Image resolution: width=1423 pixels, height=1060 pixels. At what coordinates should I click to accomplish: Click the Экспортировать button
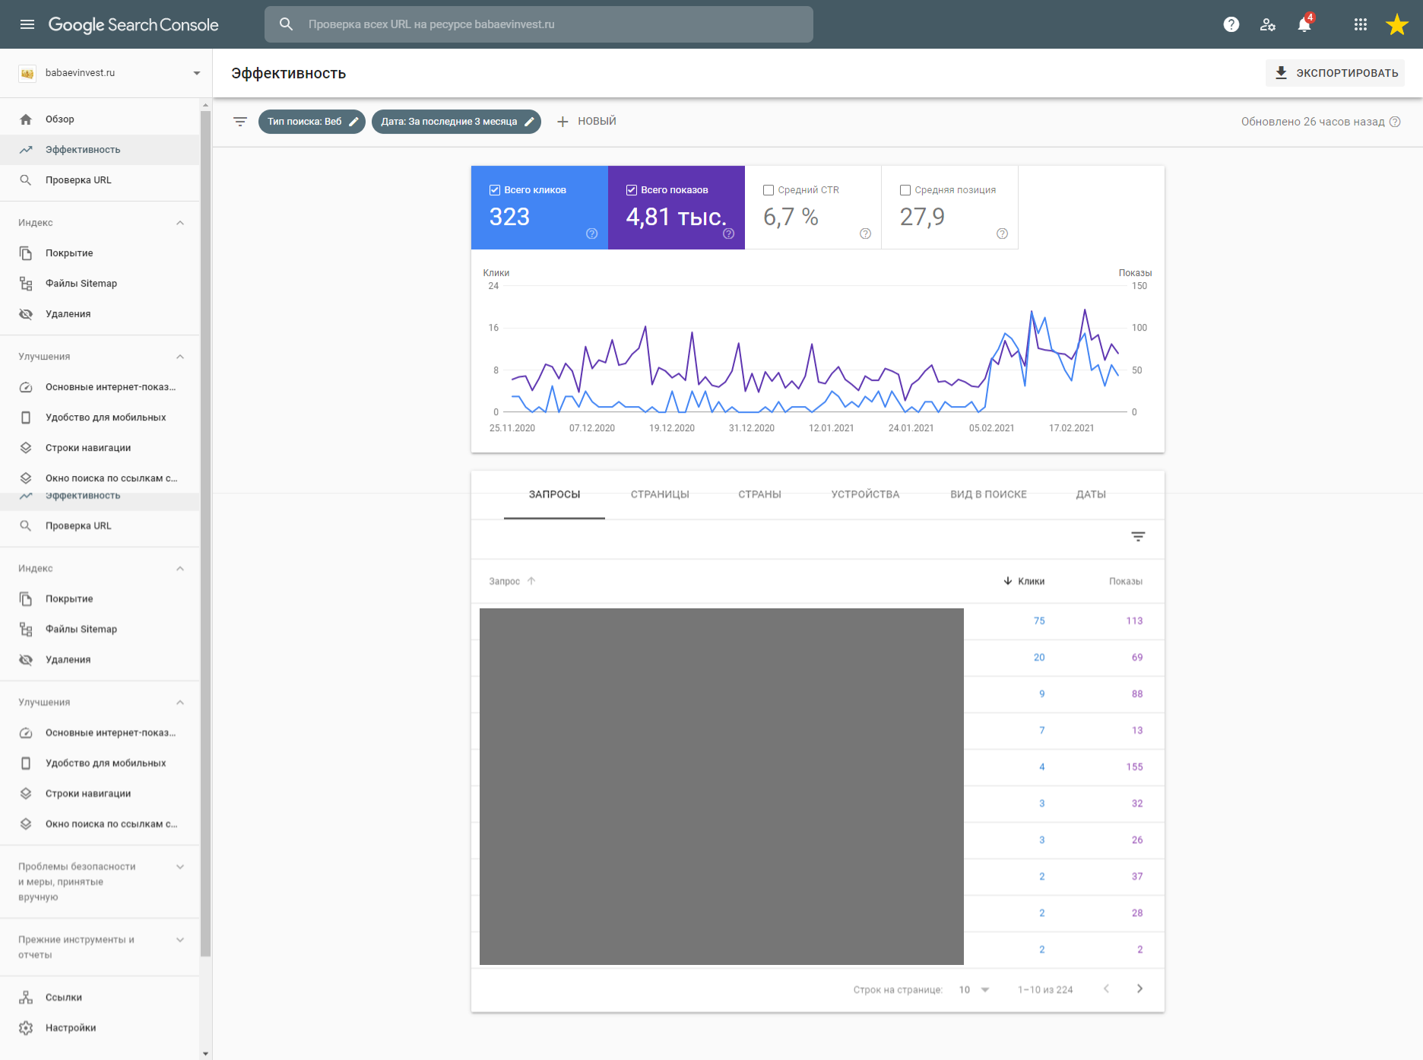(1335, 73)
